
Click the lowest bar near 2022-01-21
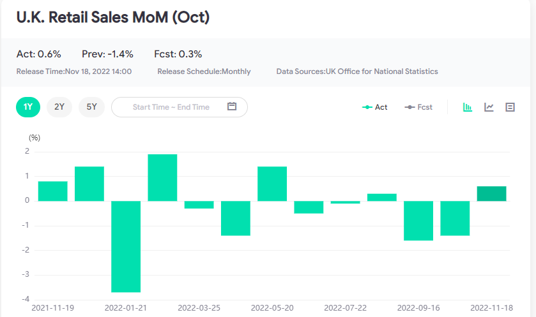pos(126,246)
